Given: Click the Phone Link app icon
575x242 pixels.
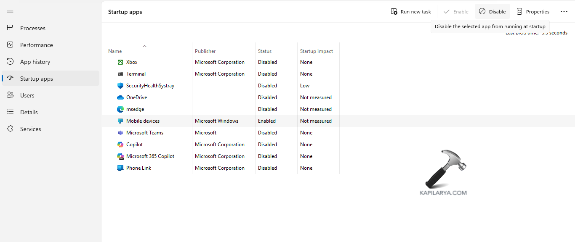Looking at the screenshot, I should pos(120,168).
